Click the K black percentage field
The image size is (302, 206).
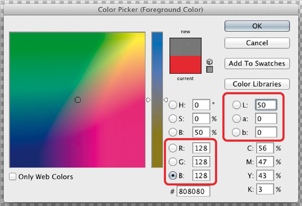click(265, 189)
